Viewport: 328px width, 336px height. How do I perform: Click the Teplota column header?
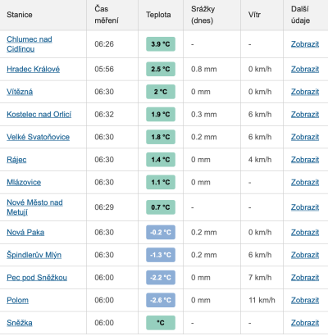click(158, 15)
